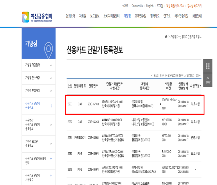This screenshot has width=217, height=185.
Task: Click 카드리더기 type in row 2281
Action: pyautogui.click(x=80, y=138)
